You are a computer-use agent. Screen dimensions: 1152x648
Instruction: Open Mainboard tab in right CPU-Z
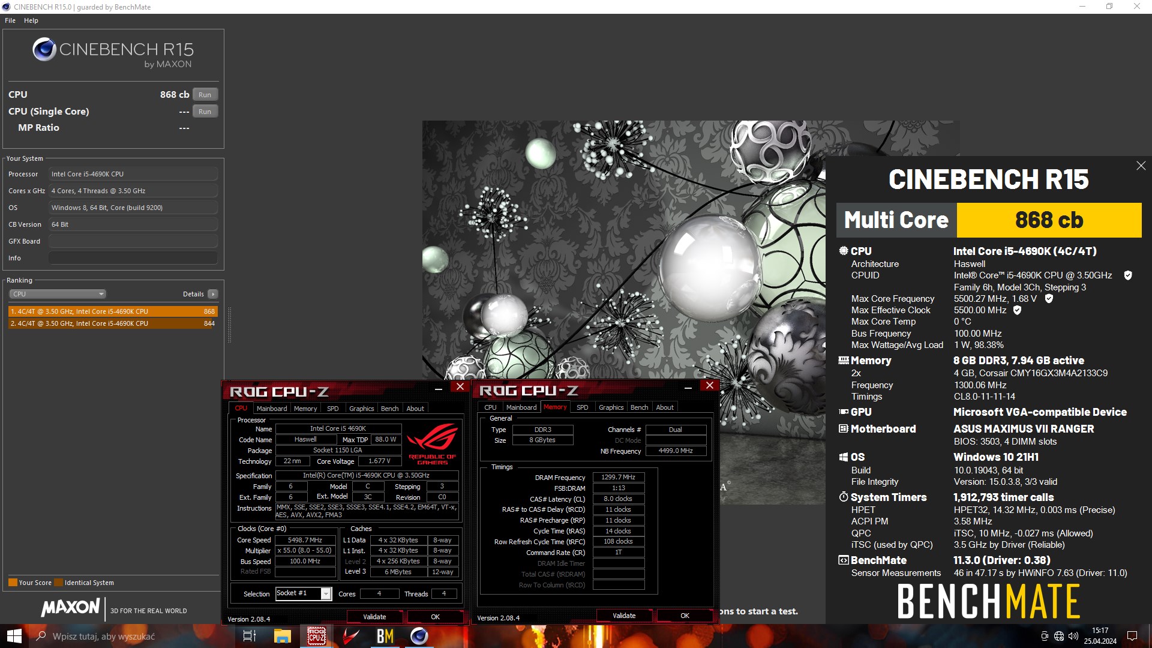(x=521, y=407)
